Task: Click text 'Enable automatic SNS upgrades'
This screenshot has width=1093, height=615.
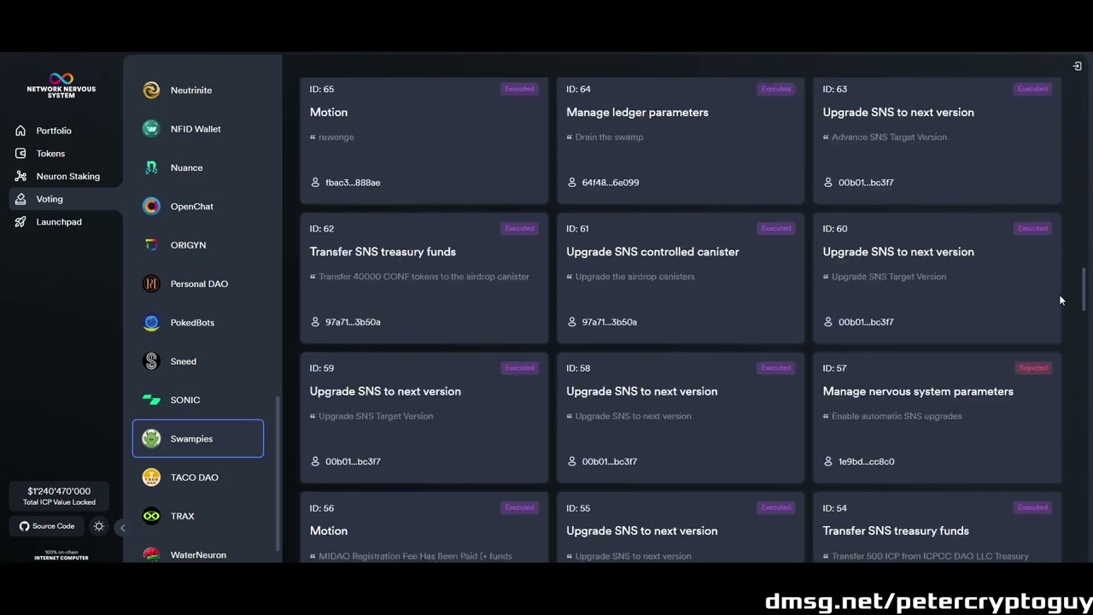Action: coord(897,417)
